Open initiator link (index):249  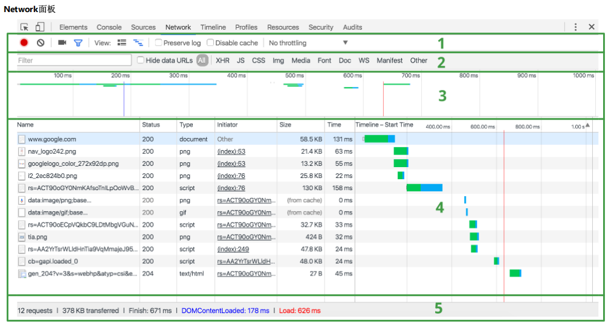click(x=233, y=249)
